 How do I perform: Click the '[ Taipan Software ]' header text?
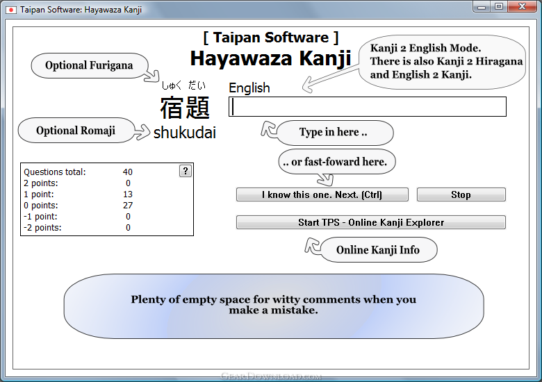click(x=271, y=38)
